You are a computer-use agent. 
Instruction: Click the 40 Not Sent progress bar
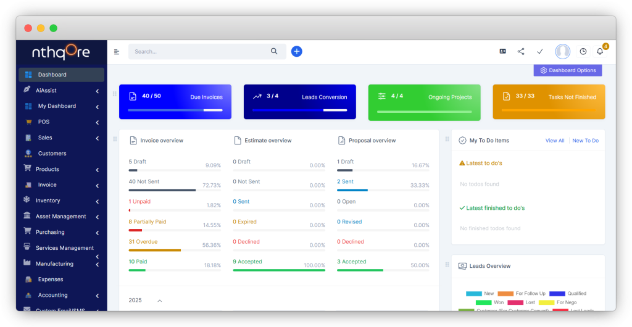click(x=175, y=190)
